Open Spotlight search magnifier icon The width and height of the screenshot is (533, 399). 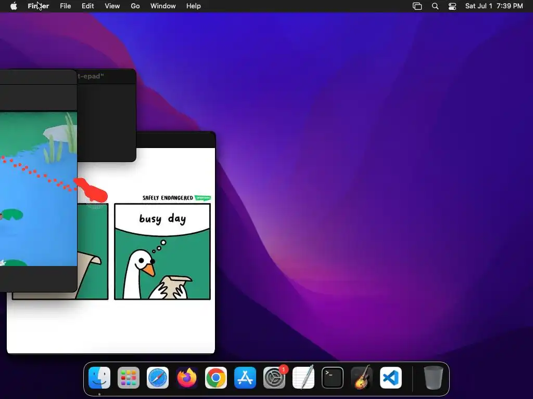(x=435, y=6)
